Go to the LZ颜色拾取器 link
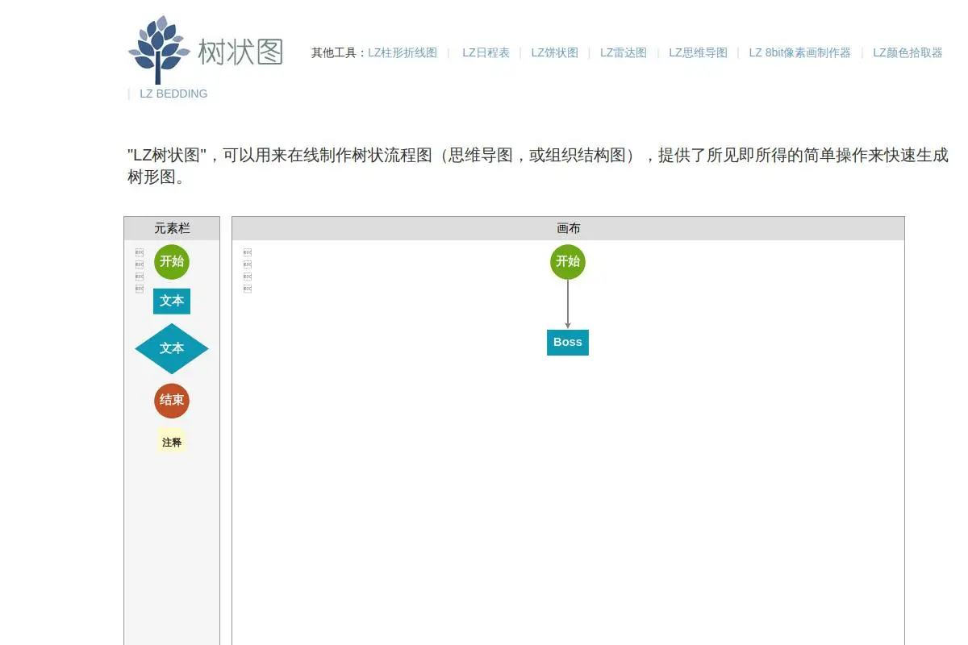This screenshot has height=645, width=968. point(907,52)
